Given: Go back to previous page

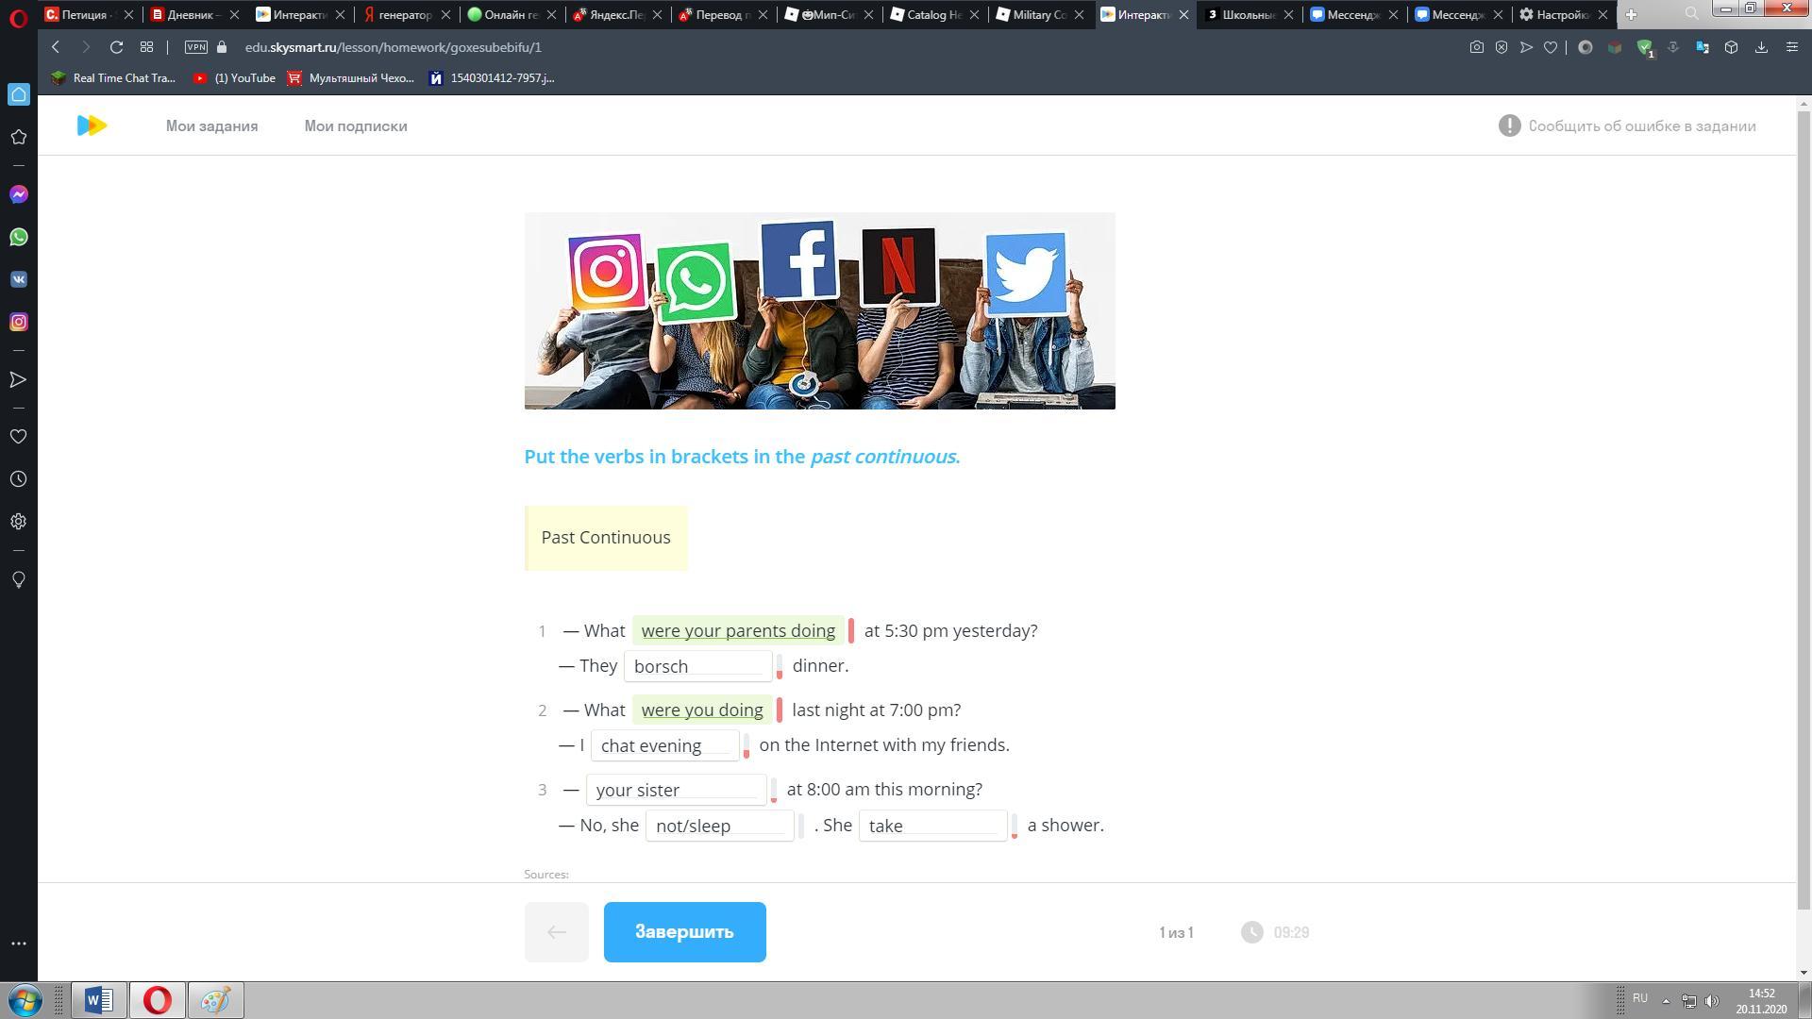Looking at the screenshot, I should (56, 47).
